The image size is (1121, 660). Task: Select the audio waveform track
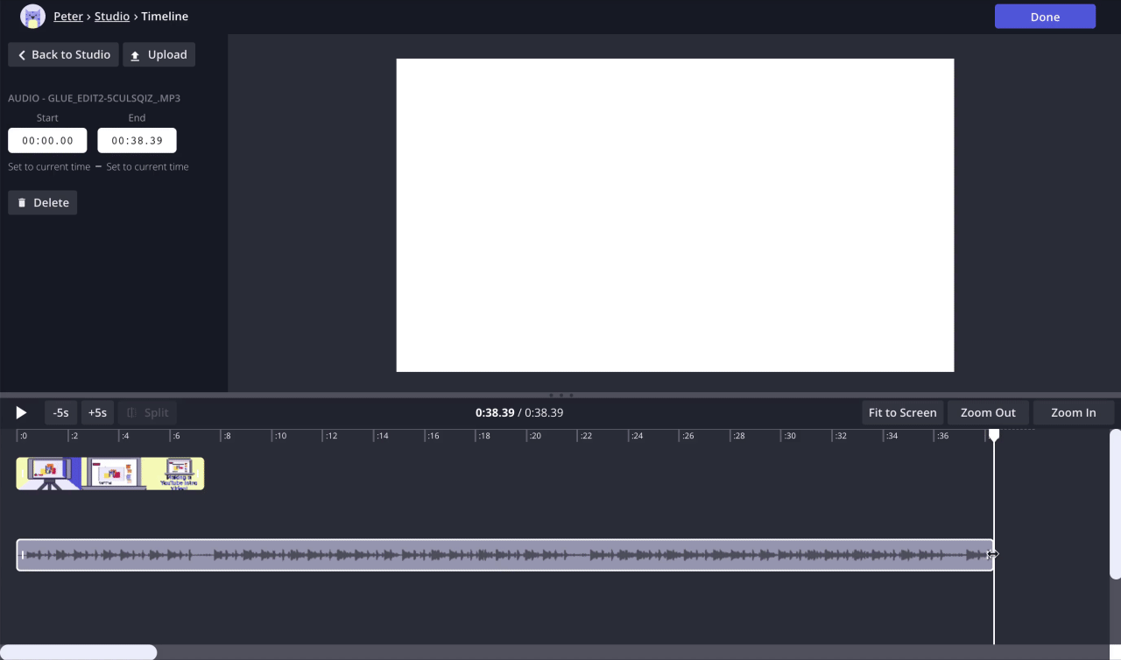click(x=504, y=555)
